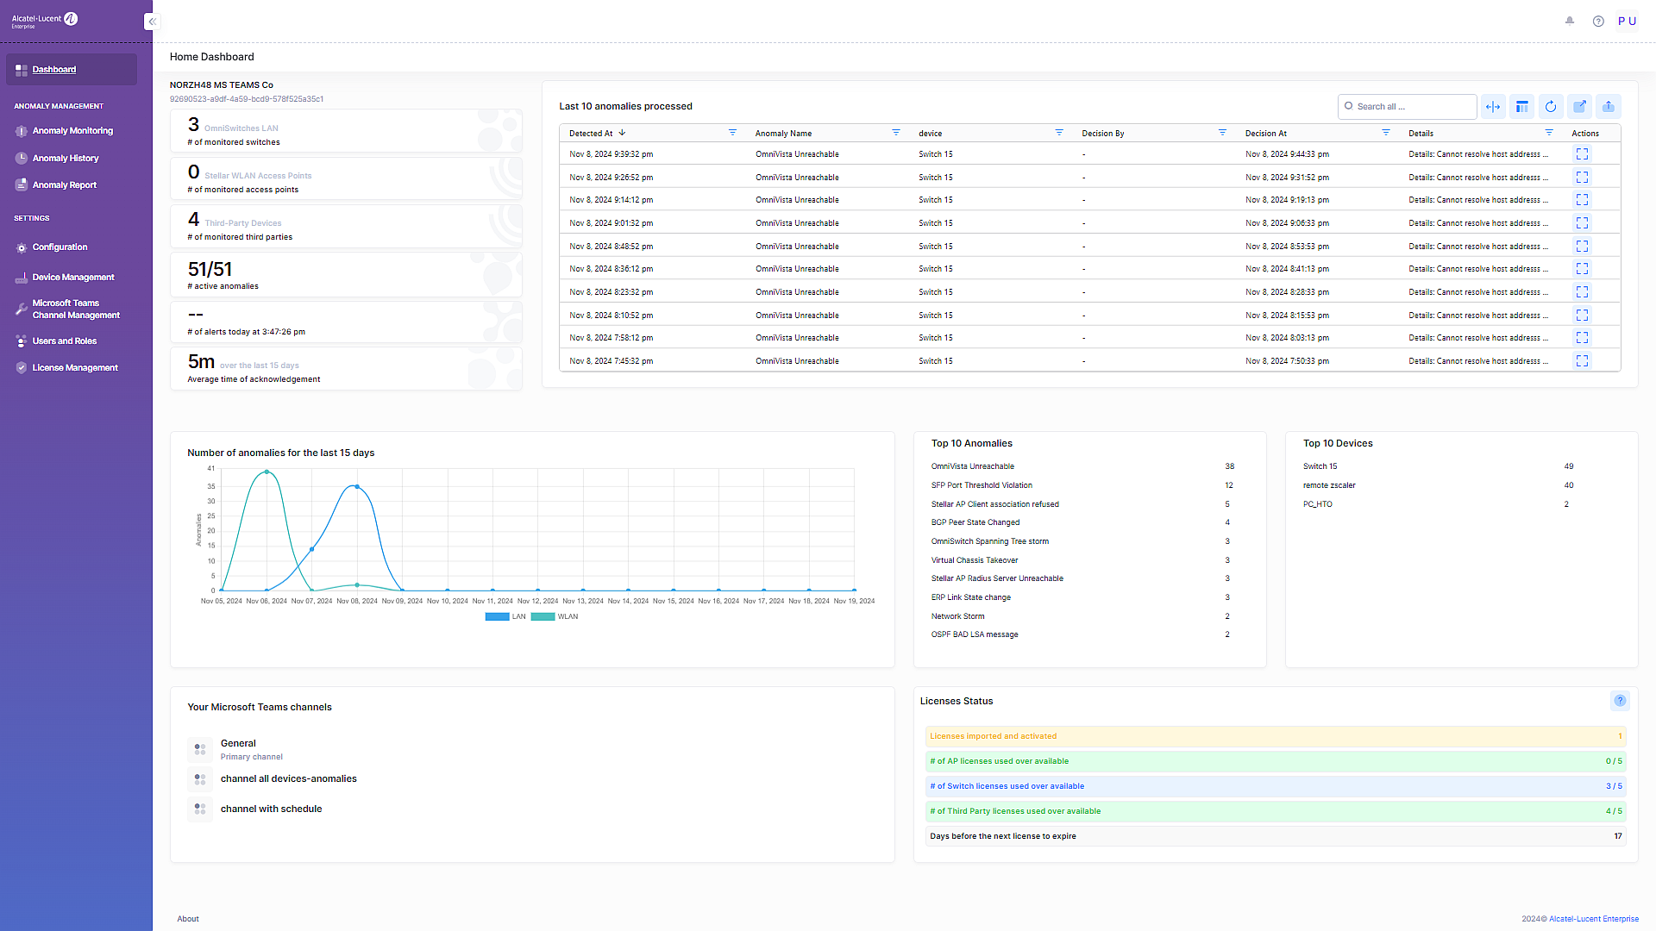Image resolution: width=1656 pixels, height=931 pixels.
Task: Open table in new window via external-link icon
Action: 1580,106
